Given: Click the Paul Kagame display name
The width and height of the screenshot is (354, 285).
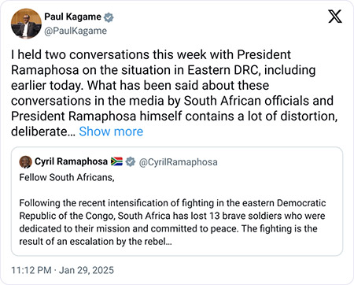Looking at the screenshot, I should pos(72,17).
